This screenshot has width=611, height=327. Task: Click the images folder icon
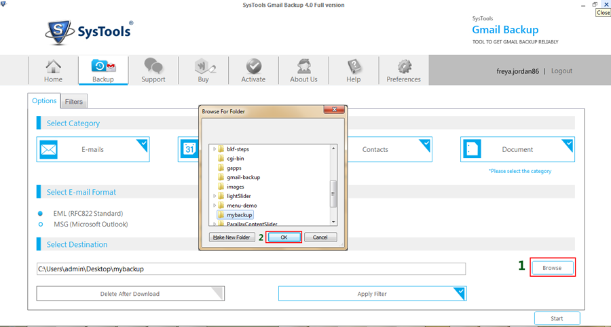(221, 187)
